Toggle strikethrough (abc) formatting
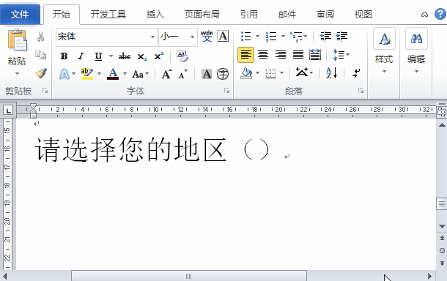447x281 pixels. coord(125,56)
